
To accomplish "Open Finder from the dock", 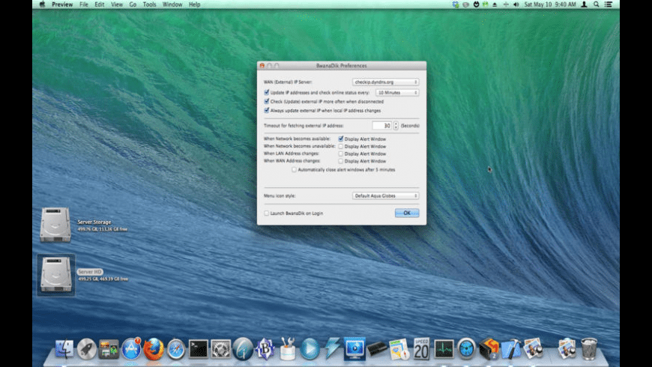I will [64, 349].
